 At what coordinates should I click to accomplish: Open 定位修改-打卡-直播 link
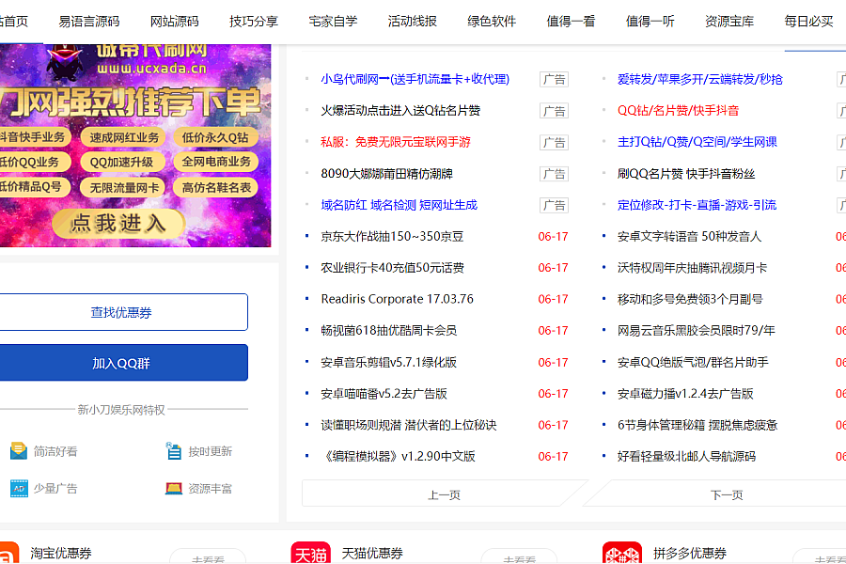click(x=697, y=205)
